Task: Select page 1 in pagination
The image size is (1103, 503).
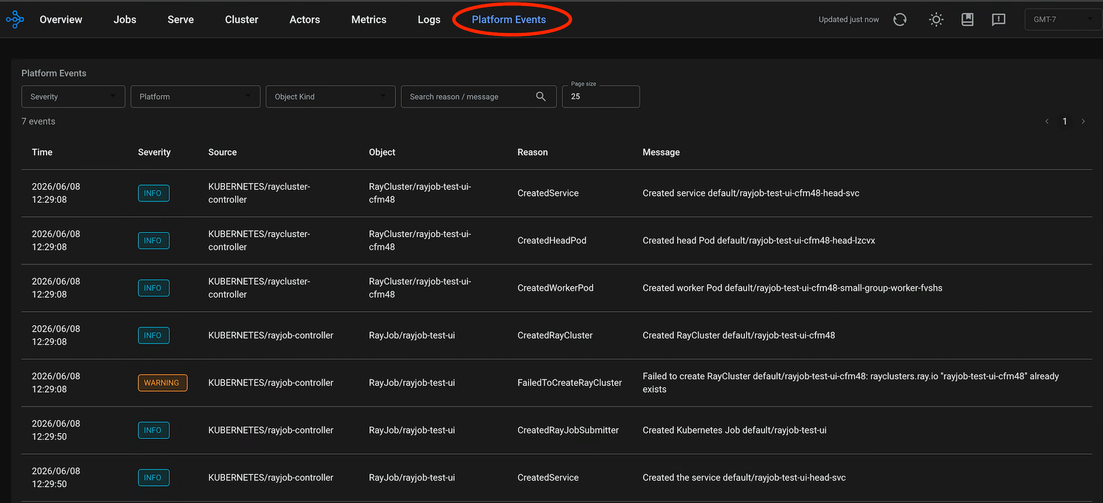Action: tap(1065, 121)
